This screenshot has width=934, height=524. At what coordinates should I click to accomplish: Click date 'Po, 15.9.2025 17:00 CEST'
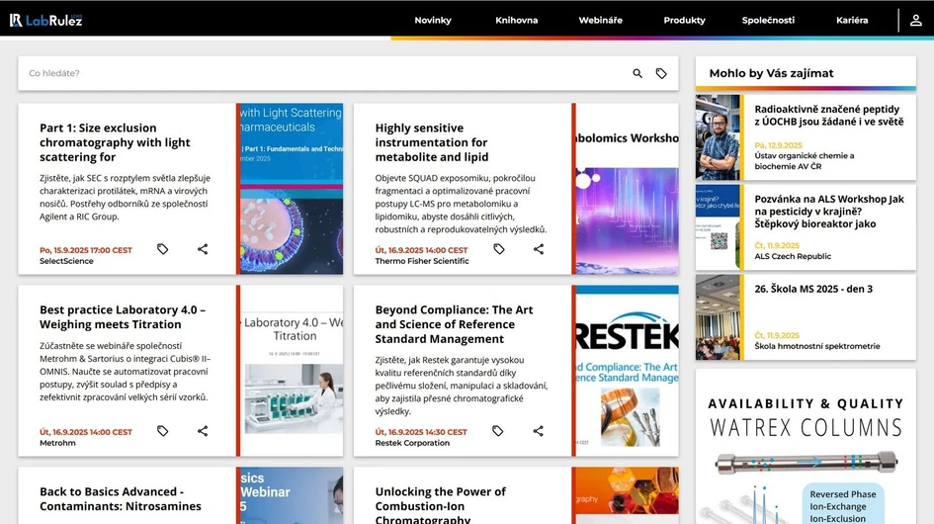[86, 250]
